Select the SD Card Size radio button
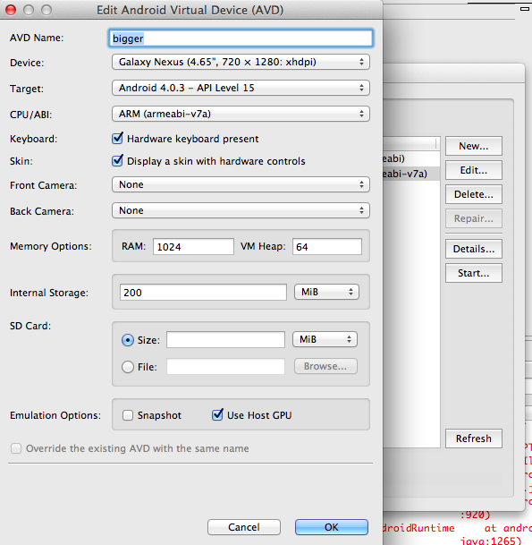Viewport: 532px width, 545px height. [x=128, y=340]
